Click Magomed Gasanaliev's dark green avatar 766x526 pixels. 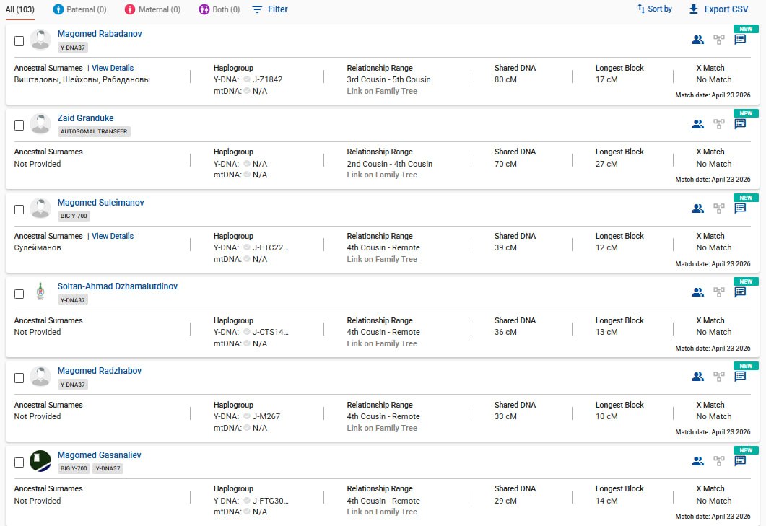coord(40,460)
